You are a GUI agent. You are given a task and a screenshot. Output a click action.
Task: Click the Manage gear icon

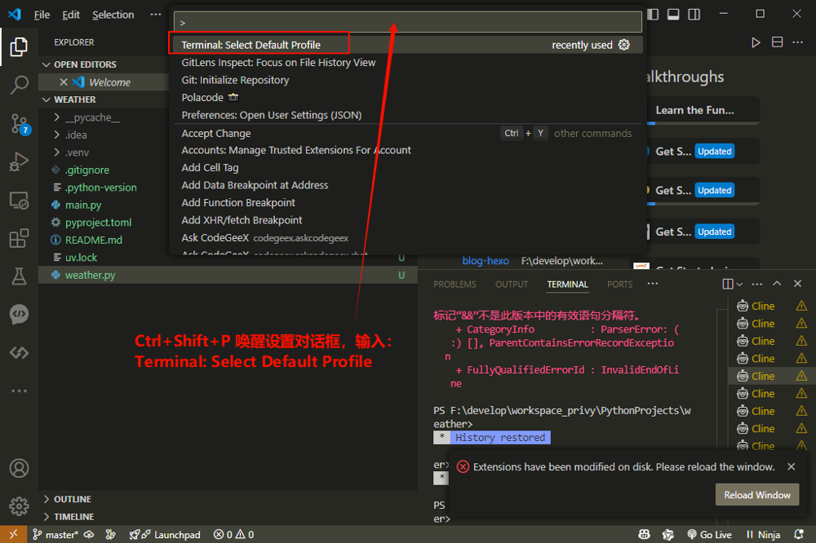point(19,505)
